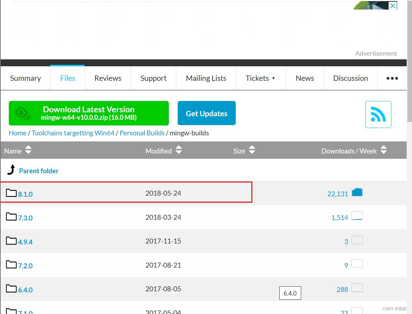Expand the Tickets dropdown menu
Screen dimensions: 412x314
click(261, 78)
